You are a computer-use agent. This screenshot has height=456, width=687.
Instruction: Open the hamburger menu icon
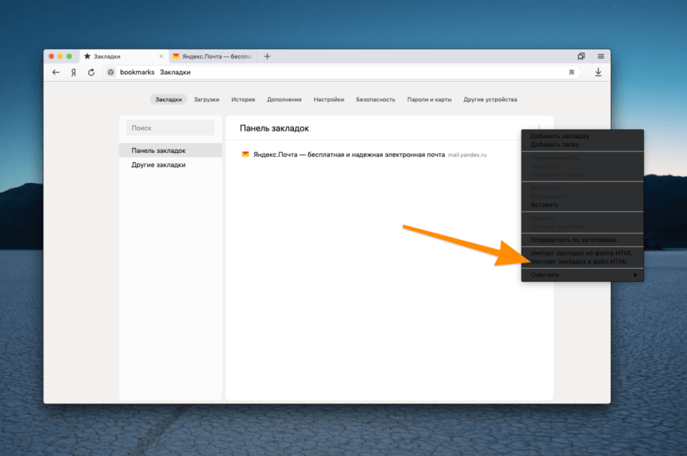tap(600, 56)
